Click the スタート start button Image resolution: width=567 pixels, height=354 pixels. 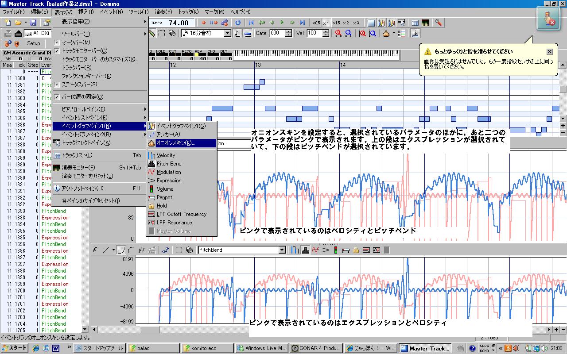(14, 348)
